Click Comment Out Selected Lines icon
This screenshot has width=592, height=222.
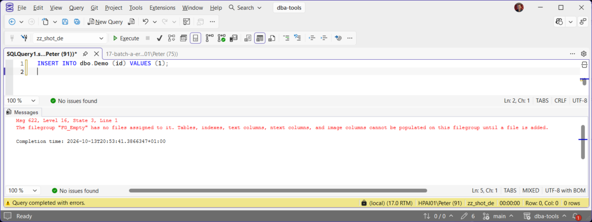click(x=286, y=38)
